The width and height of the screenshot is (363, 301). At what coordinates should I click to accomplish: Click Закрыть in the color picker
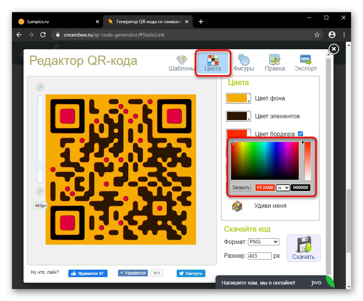(241, 188)
